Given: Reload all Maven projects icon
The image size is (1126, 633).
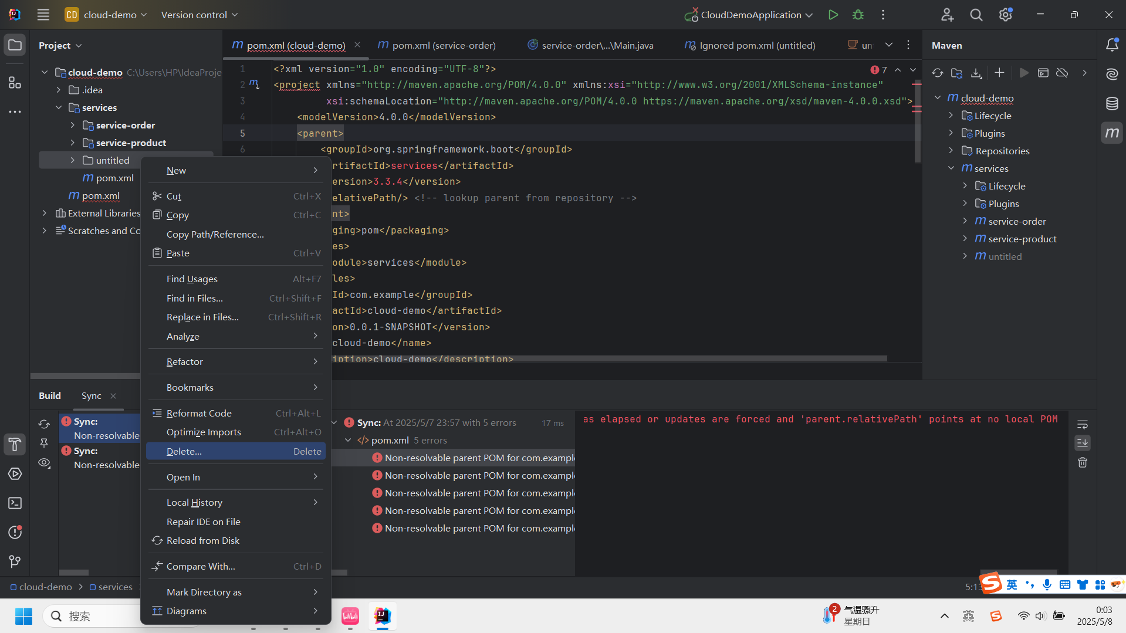Looking at the screenshot, I should [938, 73].
